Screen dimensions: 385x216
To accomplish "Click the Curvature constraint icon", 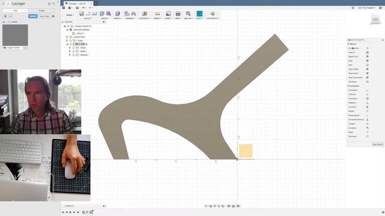I will [368, 128].
